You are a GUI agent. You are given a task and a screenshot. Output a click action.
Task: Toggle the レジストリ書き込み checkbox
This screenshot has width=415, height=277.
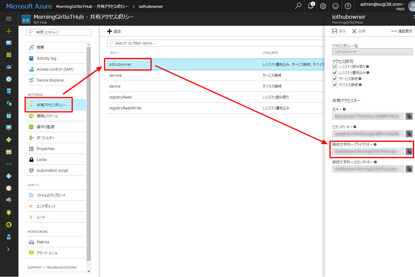tap(335, 72)
